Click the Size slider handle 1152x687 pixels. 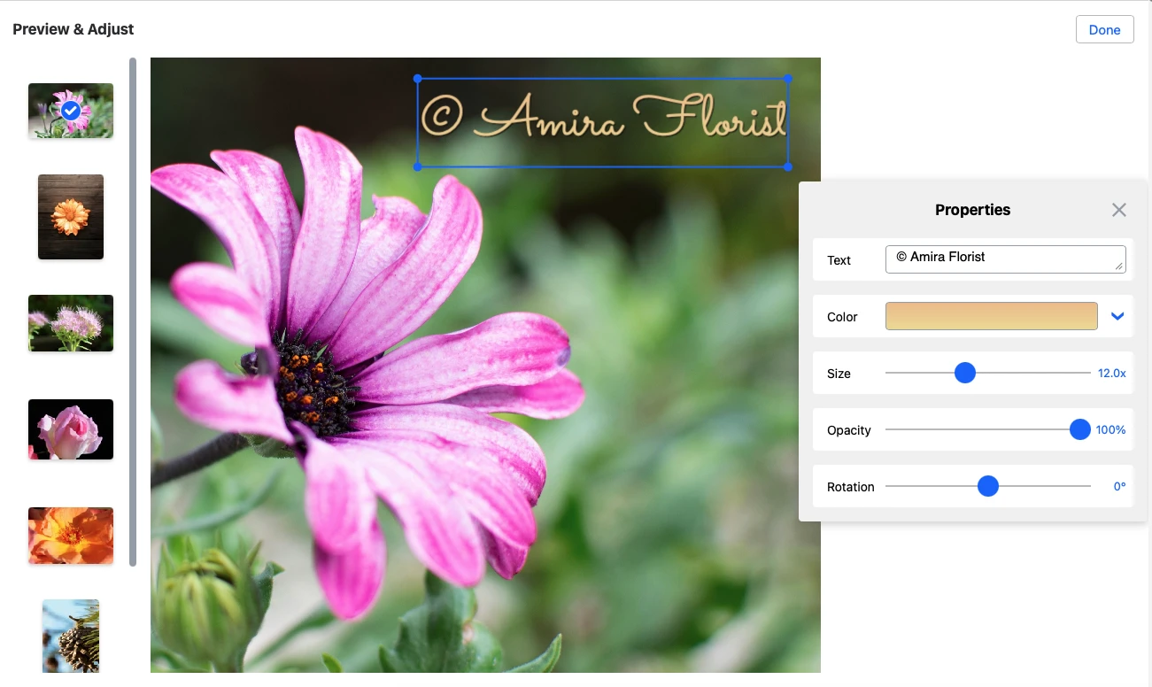[965, 373]
